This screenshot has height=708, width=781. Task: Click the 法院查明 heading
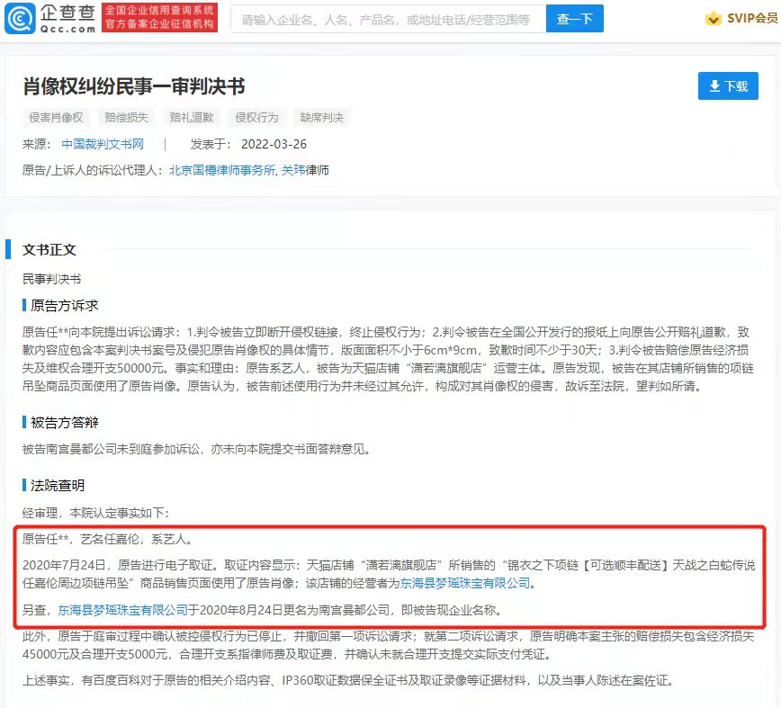pyautogui.click(x=58, y=486)
